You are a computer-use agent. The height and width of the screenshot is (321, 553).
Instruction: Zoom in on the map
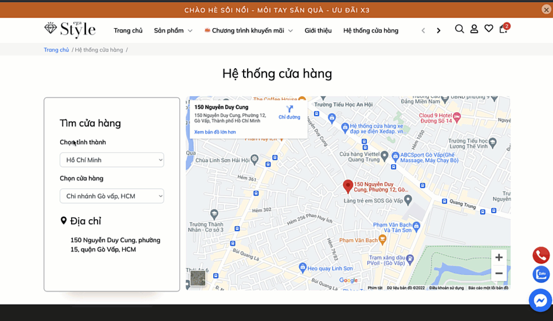point(499,257)
